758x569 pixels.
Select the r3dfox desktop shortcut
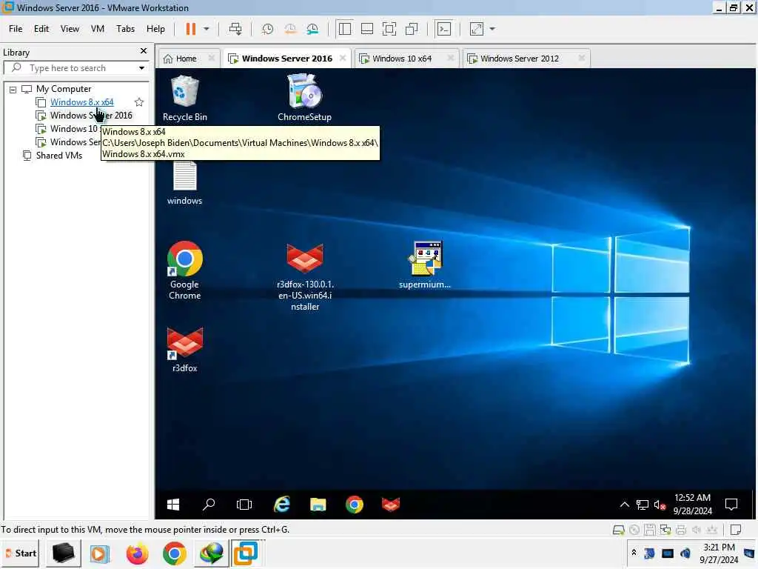[184, 350]
